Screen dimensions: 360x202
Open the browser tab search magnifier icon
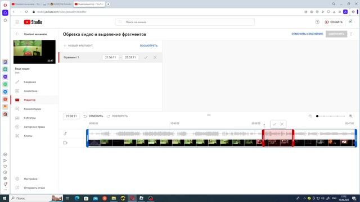(334, 4)
